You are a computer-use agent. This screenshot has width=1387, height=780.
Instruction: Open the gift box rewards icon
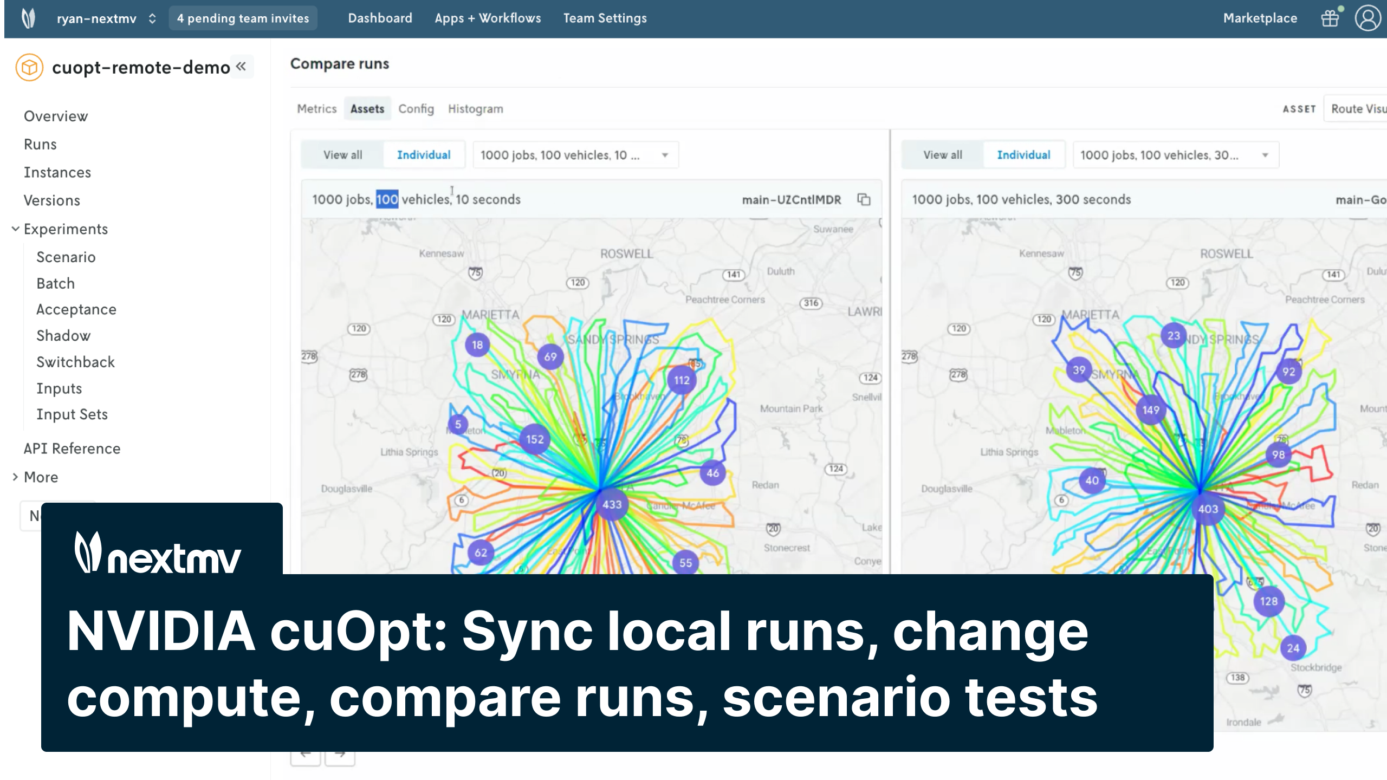[1330, 18]
